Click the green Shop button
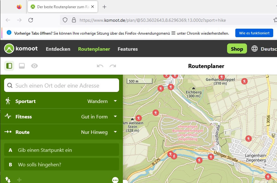 [x=237, y=49]
